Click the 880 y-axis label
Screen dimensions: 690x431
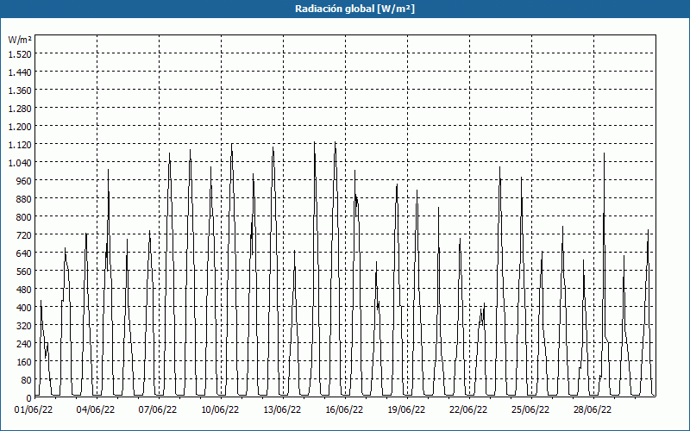[x=25, y=199]
